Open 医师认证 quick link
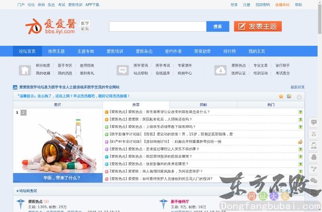Image resolution: width=322 pixels, height=212 pixels. click(x=238, y=73)
